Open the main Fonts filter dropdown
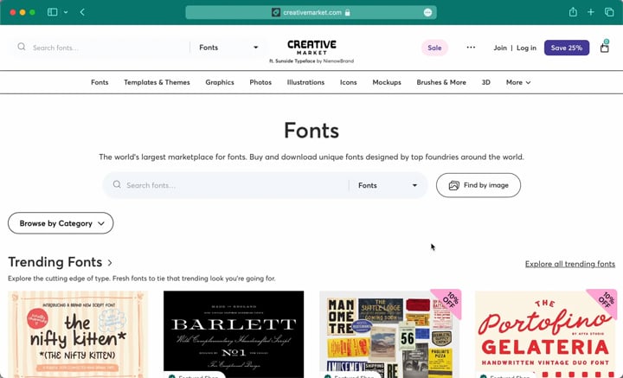This screenshot has height=378, width=623. [388, 185]
